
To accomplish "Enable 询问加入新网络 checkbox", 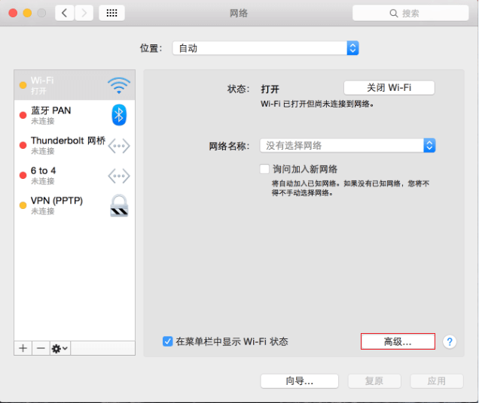I will click(264, 168).
